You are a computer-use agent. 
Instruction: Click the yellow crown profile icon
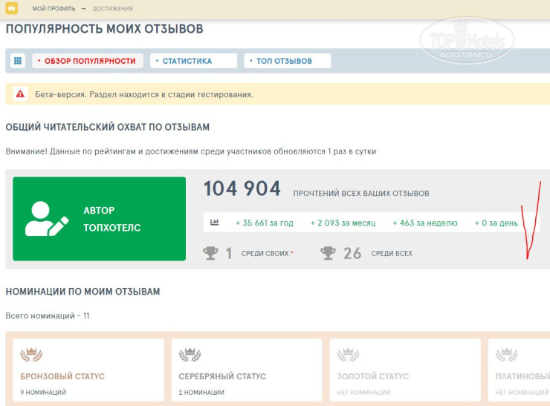click(12, 7)
